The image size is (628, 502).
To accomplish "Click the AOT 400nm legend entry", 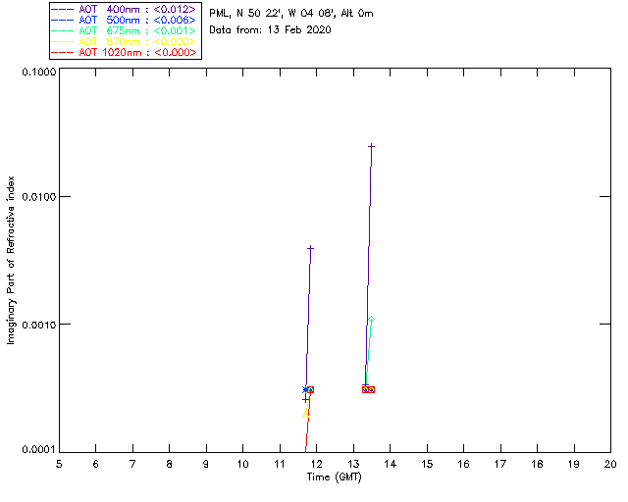I will [124, 9].
